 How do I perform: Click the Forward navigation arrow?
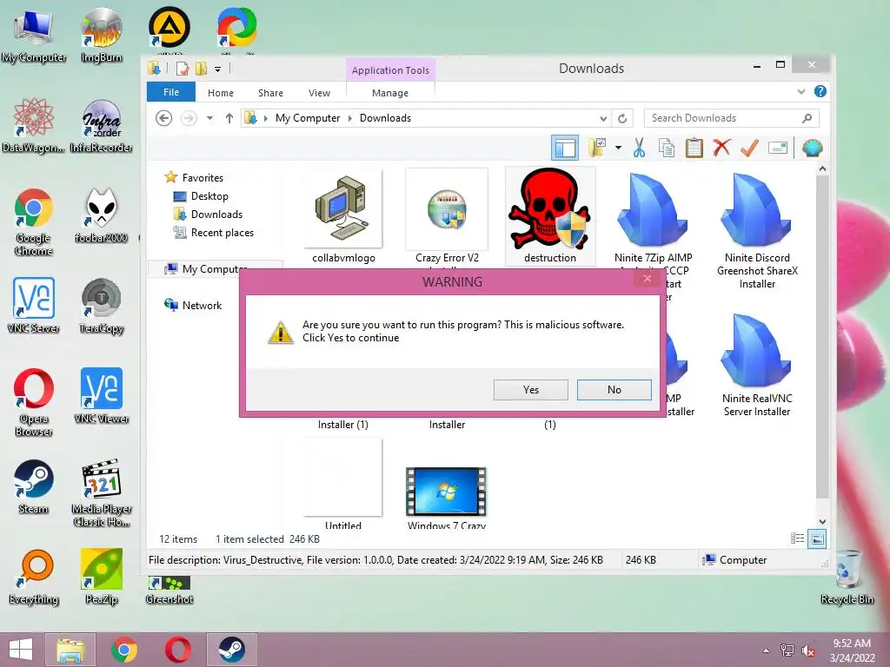189,118
